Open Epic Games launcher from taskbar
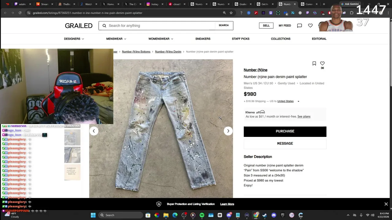This screenshot has width=392, height=220. [x=283, y=215]
